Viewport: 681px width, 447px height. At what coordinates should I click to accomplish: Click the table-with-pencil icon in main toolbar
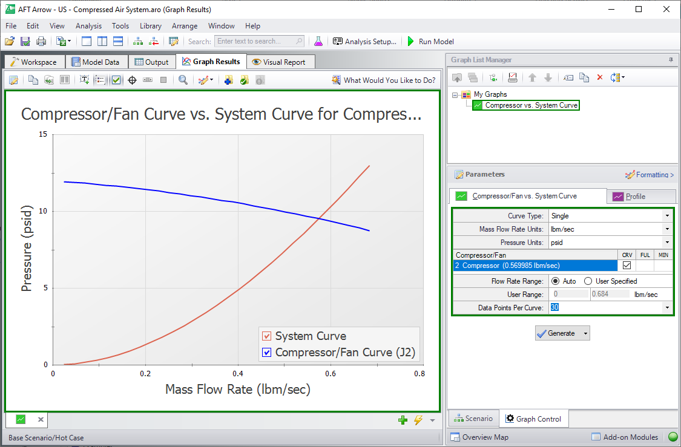174,42
